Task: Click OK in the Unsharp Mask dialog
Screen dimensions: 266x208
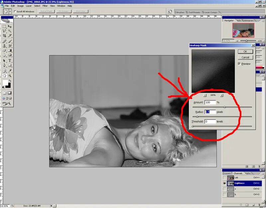Action: point(245,52)
